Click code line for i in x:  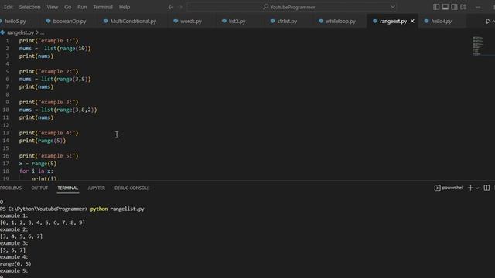coord(36,171)
